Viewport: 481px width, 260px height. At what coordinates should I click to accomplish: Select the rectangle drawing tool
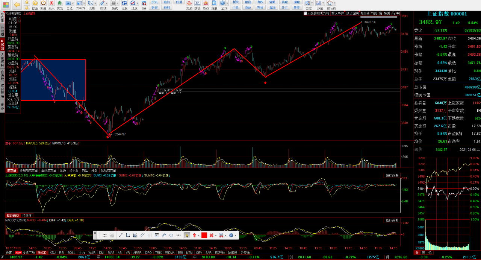click(128, 235)
